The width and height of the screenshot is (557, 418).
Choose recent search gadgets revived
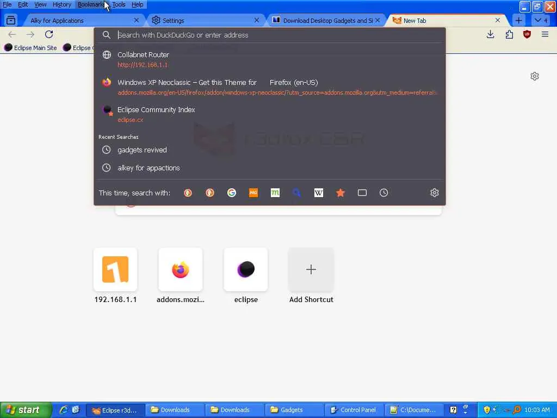270,150
